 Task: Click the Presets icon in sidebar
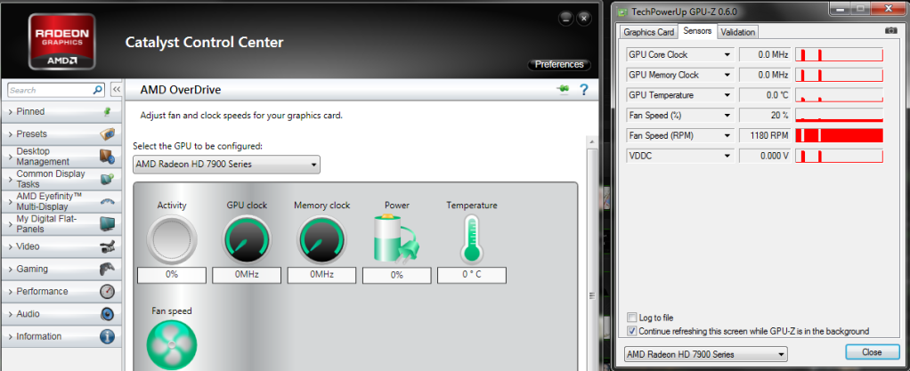(x=107, y=134)
